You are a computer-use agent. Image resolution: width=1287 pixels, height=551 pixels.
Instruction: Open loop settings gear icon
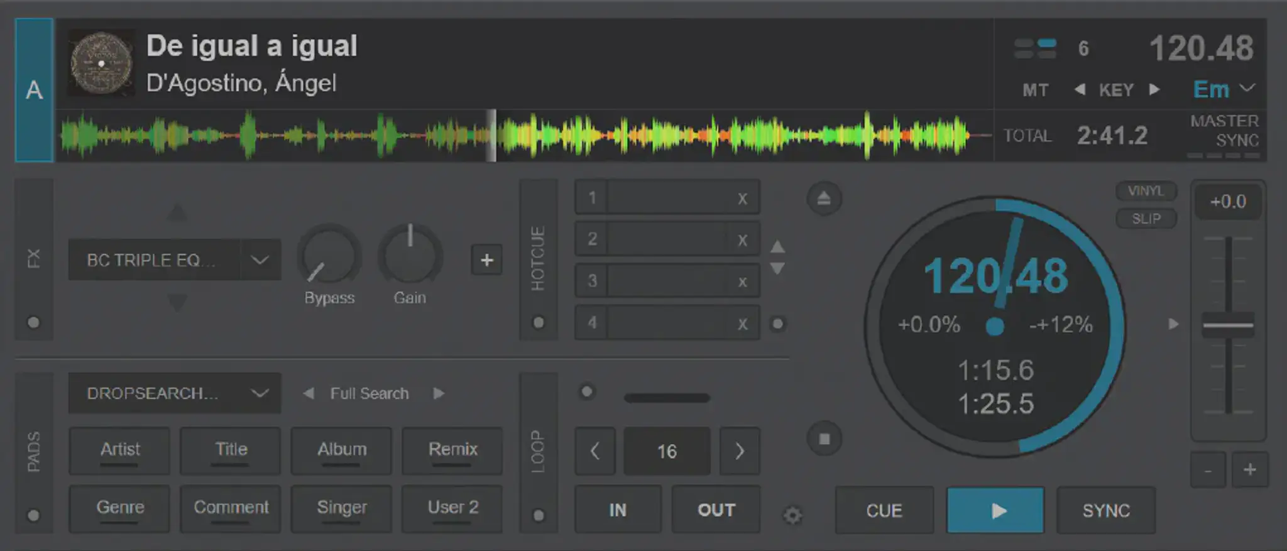click(x=792, y=516)
